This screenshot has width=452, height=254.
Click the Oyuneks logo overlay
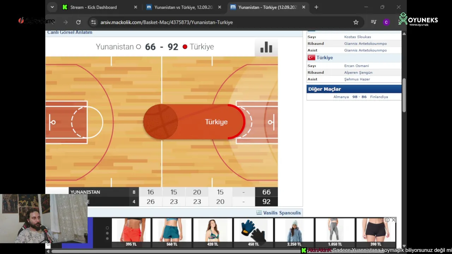tap(418, 19)
